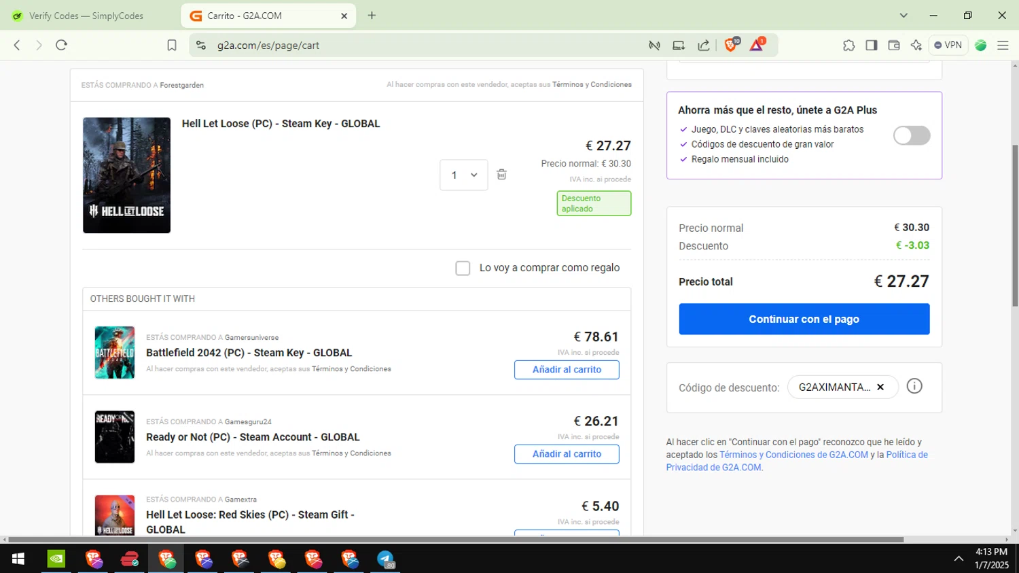Click Battlefield 2042 (PC) - Steam Key title
This screenshot has height=573, width=1019.
click(249, 353)
